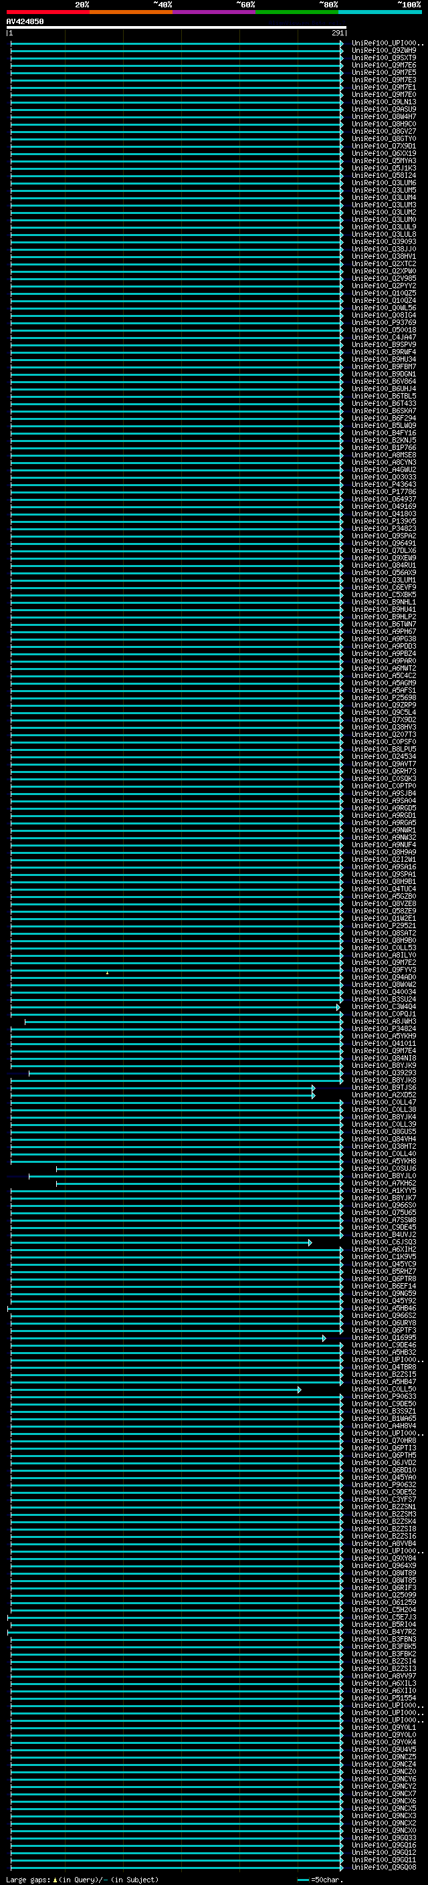The height and width of the screenshot is (1885, 428).
Task: Choose the UniRef100_Q7X9D1 hit
Action: pos(383,146)
